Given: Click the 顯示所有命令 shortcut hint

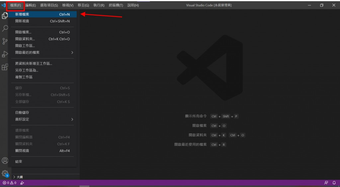Looking at the screenshot, I should (x=196, y=116).
